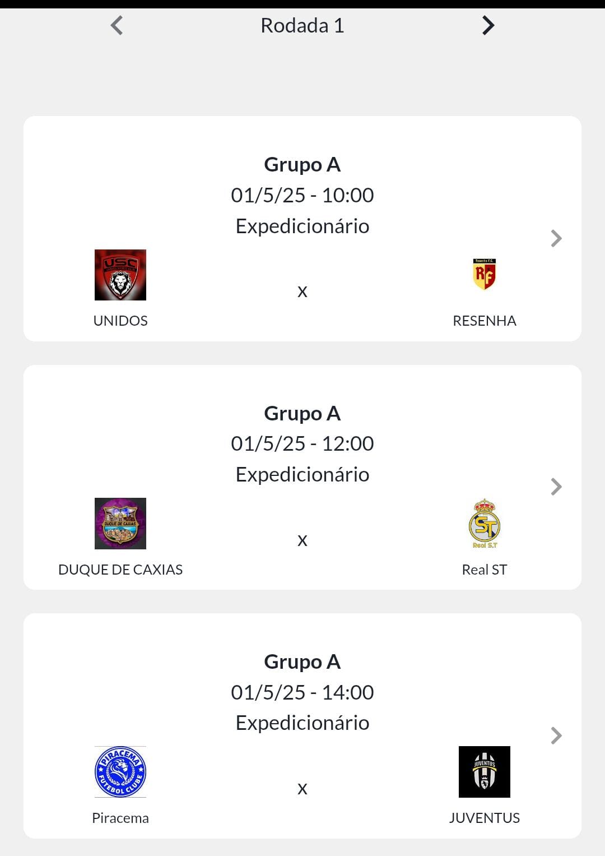
Task: Select the 14:00 Grupo A match header
Action: tap(302, 661)
